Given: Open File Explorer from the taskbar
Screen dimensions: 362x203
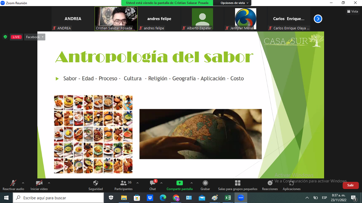Looking at the screenshot, I should coord(124,198).
